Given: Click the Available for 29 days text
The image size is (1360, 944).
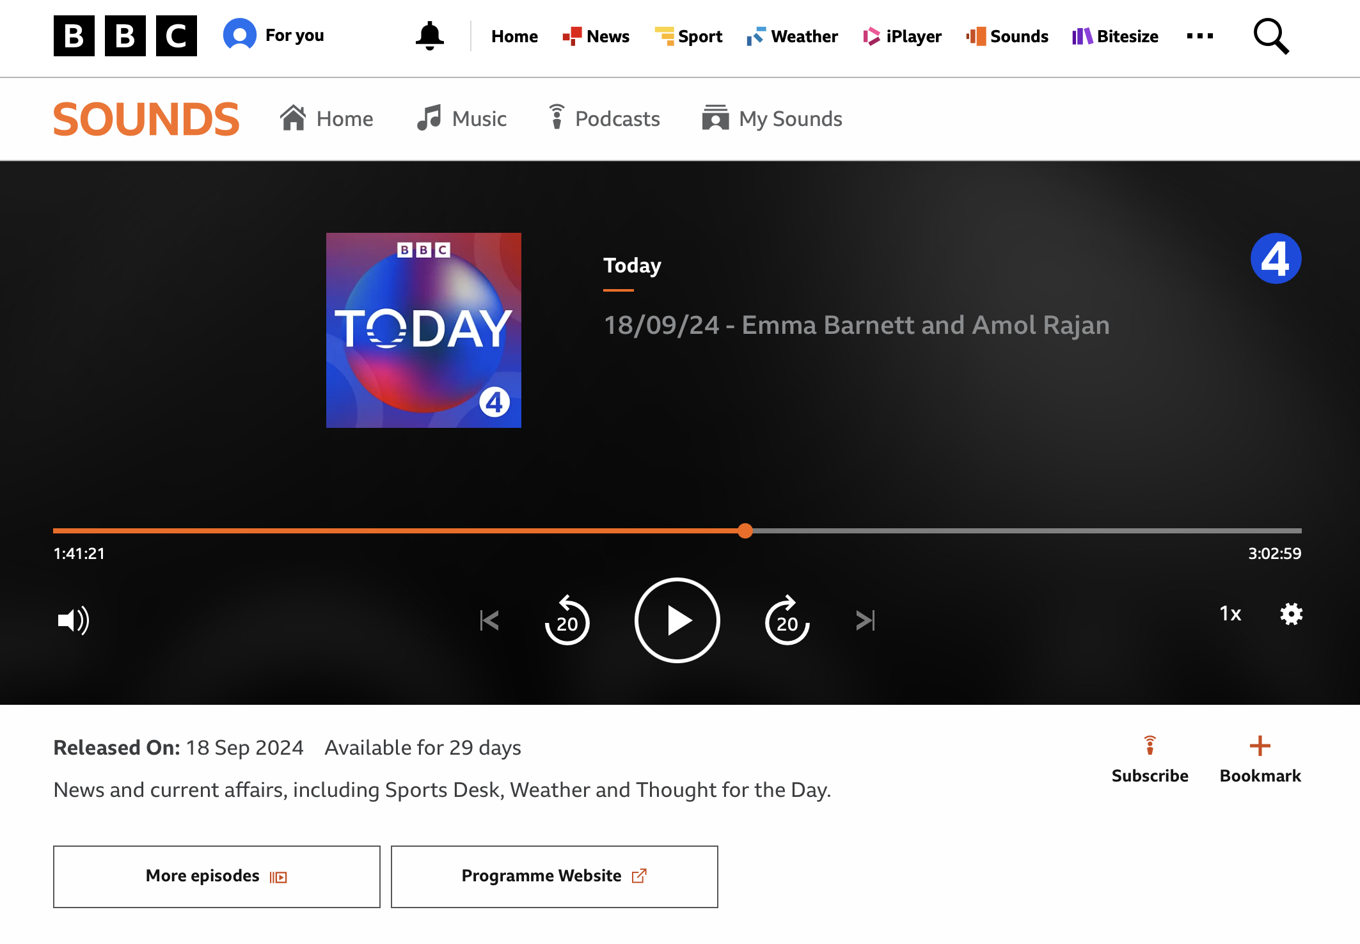Looking at the screenshot, I should (x=423, y=748).
